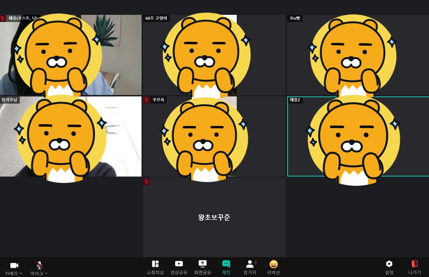The width and height of the screenshot is (429, 277).
Task: Select the 호n빵 video tile
Action: 358,55
